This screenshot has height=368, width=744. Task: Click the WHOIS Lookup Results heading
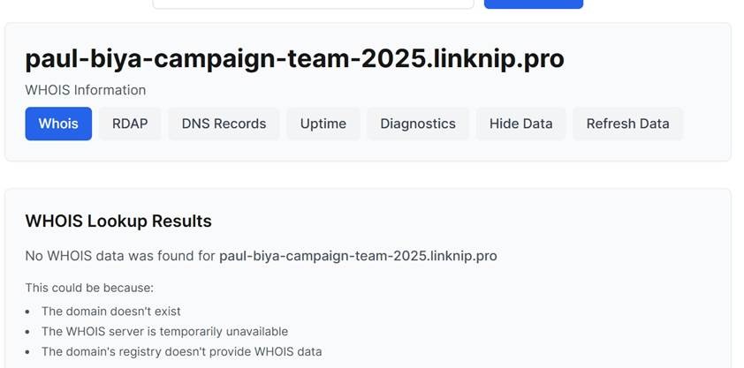click(118, 221)
